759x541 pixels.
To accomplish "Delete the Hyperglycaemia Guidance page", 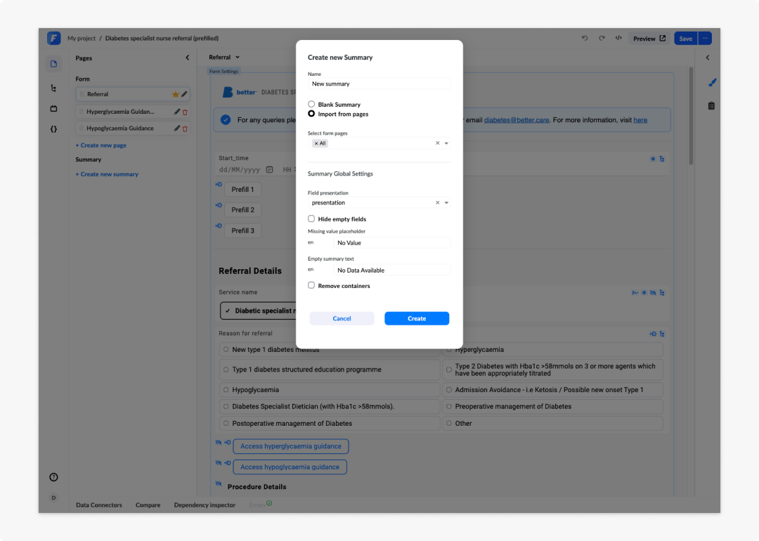I will (185, 112).
